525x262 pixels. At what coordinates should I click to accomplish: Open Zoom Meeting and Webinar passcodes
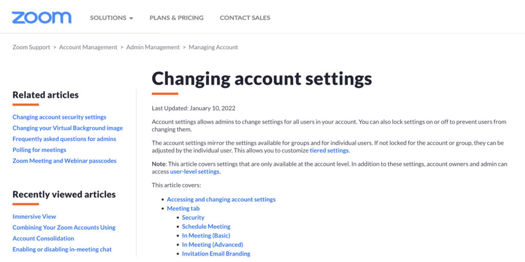tap(65, 161)
